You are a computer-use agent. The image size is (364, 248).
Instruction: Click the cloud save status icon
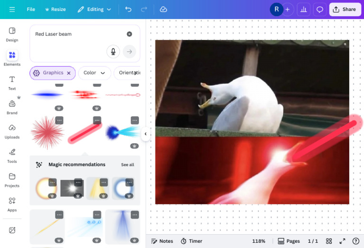click(x=164, y=9)
